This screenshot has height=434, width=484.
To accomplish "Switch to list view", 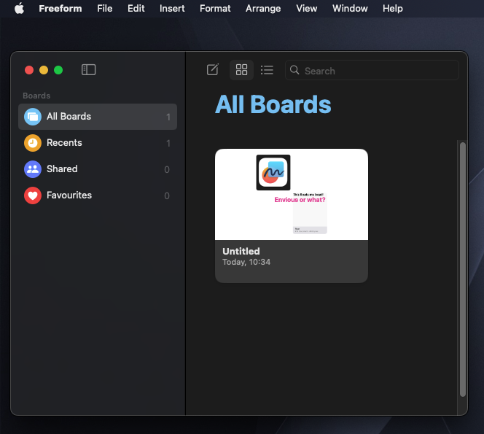I will pos(267,70).
